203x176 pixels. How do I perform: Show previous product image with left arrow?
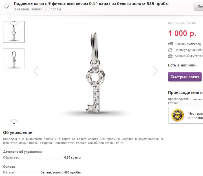(36, 71)
